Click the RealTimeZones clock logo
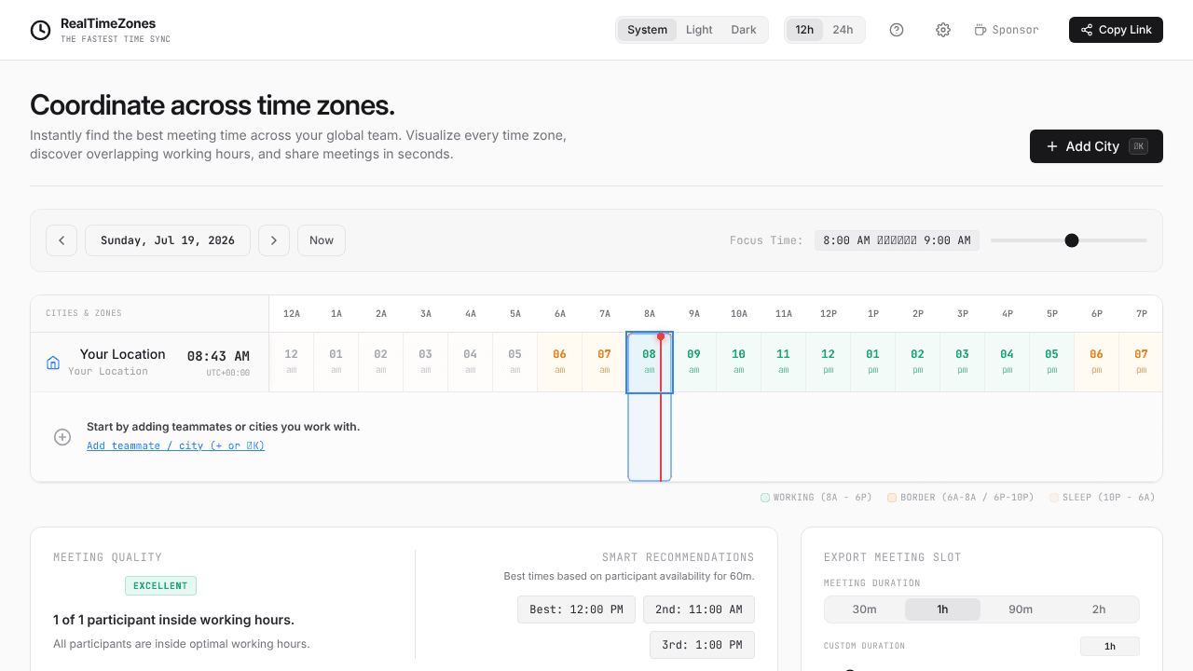The height and width of the screenshot is (671, 1193). click(x=40, y=30)
